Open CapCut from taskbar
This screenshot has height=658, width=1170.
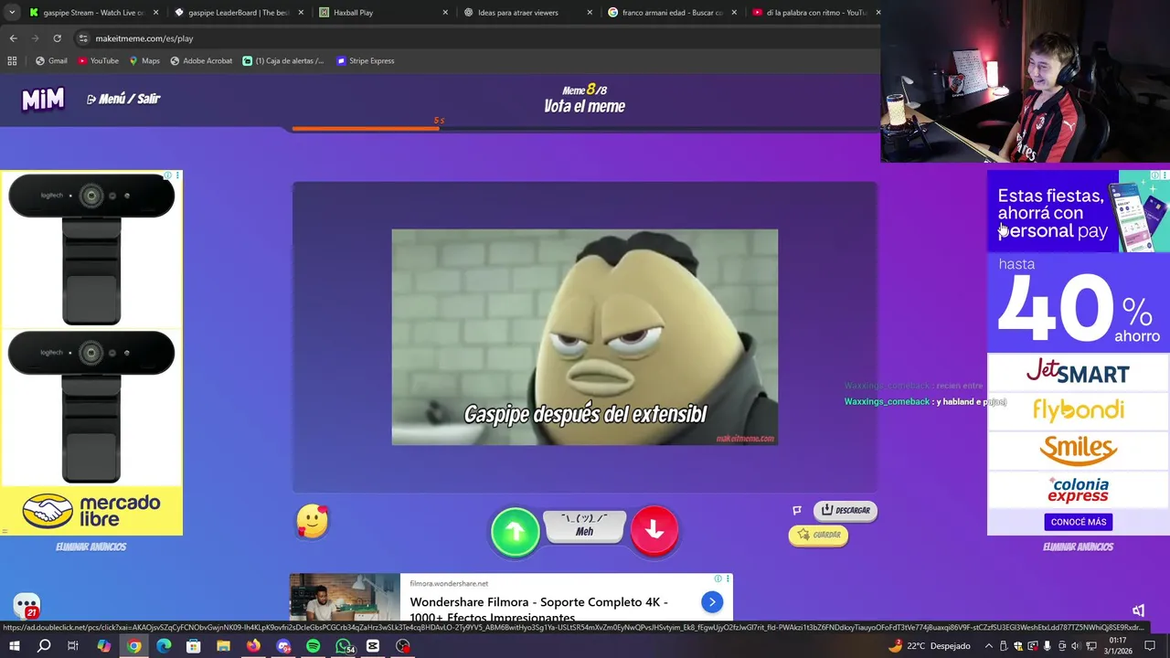point(373,646)
